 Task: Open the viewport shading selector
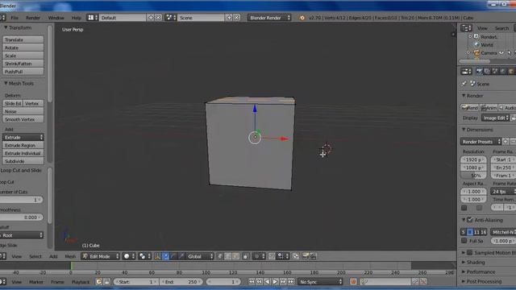[128, 256]
